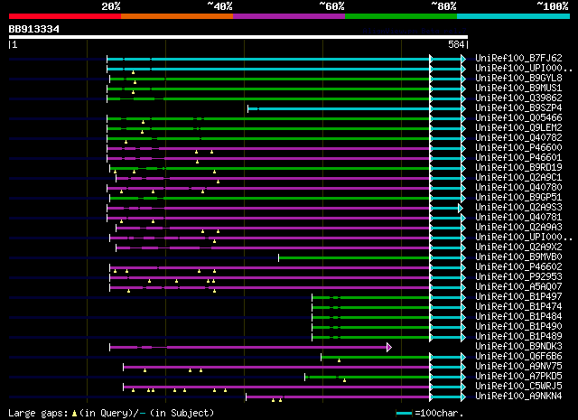
Task: Click the purple arrowhead ending the B9NDK3 alignment
Action: (x=389, y=348)
